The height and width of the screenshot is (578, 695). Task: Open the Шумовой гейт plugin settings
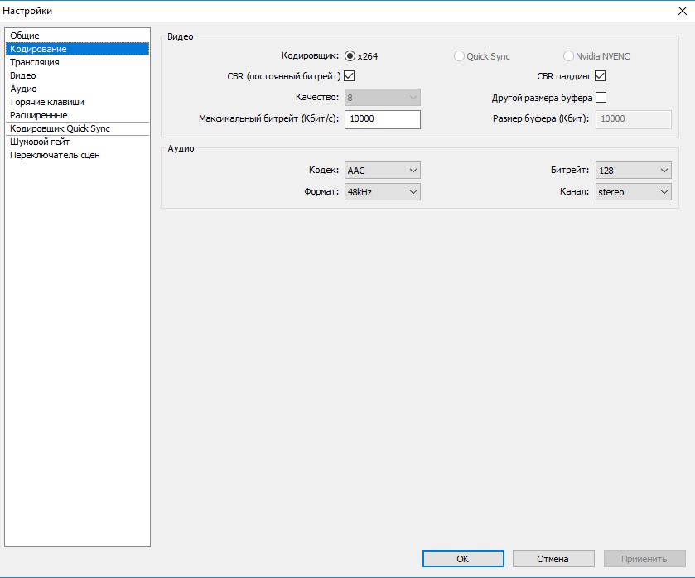click(x=40, y=142)
